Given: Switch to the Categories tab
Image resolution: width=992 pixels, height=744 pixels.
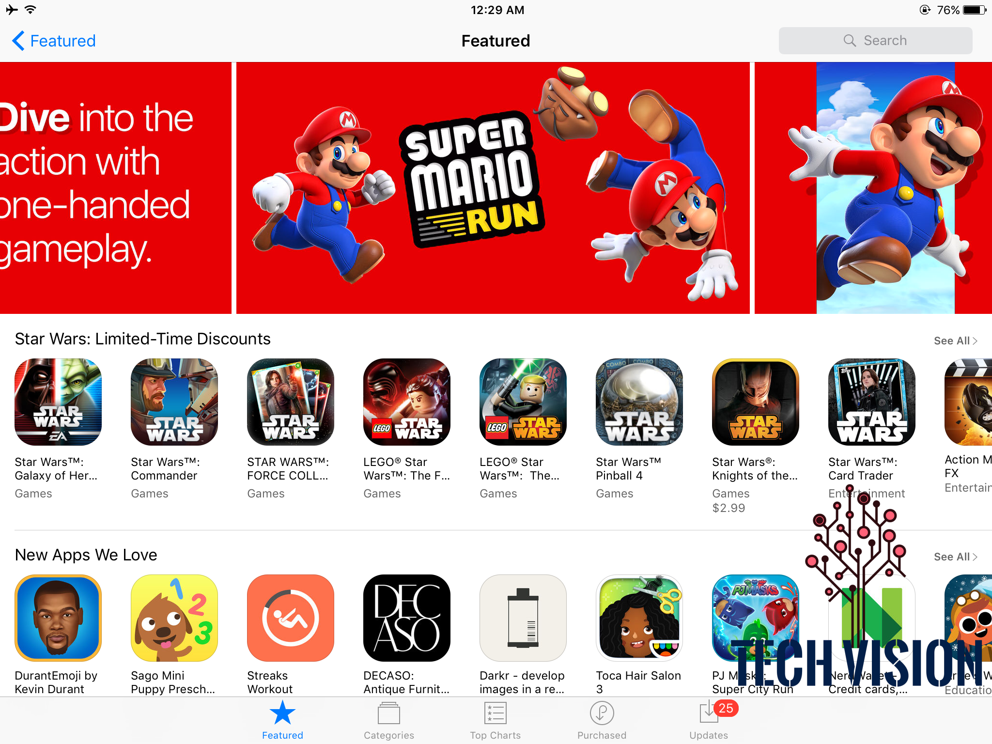Looking at the screenshot, I should (389, 721).
